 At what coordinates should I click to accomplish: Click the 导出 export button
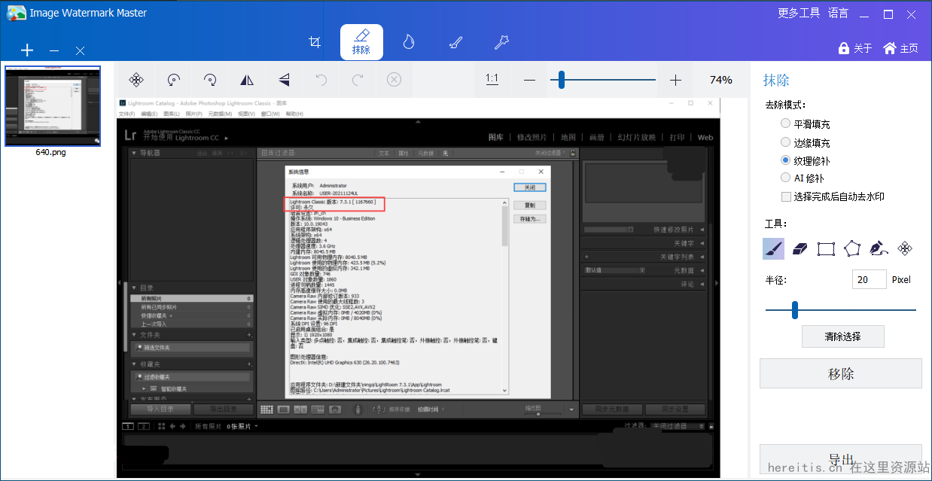click(x=840, y=459)
